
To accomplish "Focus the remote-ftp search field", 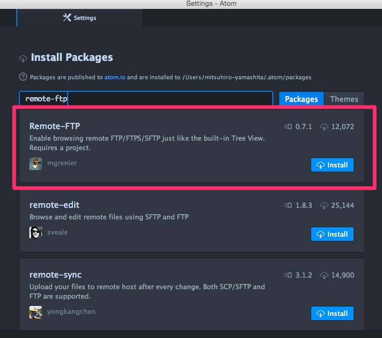I will (x=146, y=99).
